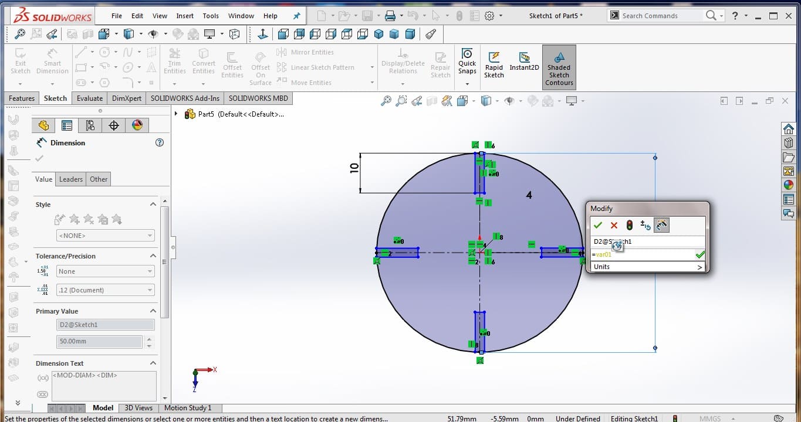The width and height of the screenshot is (801, 422).
Task: Toggle reverse dimension sense in Modify
Action: (x=645, y=225)
